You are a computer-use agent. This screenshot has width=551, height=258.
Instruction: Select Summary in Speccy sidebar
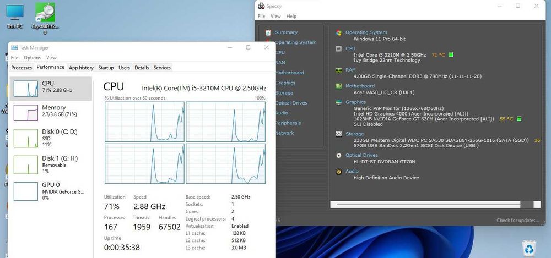[286, 32]
